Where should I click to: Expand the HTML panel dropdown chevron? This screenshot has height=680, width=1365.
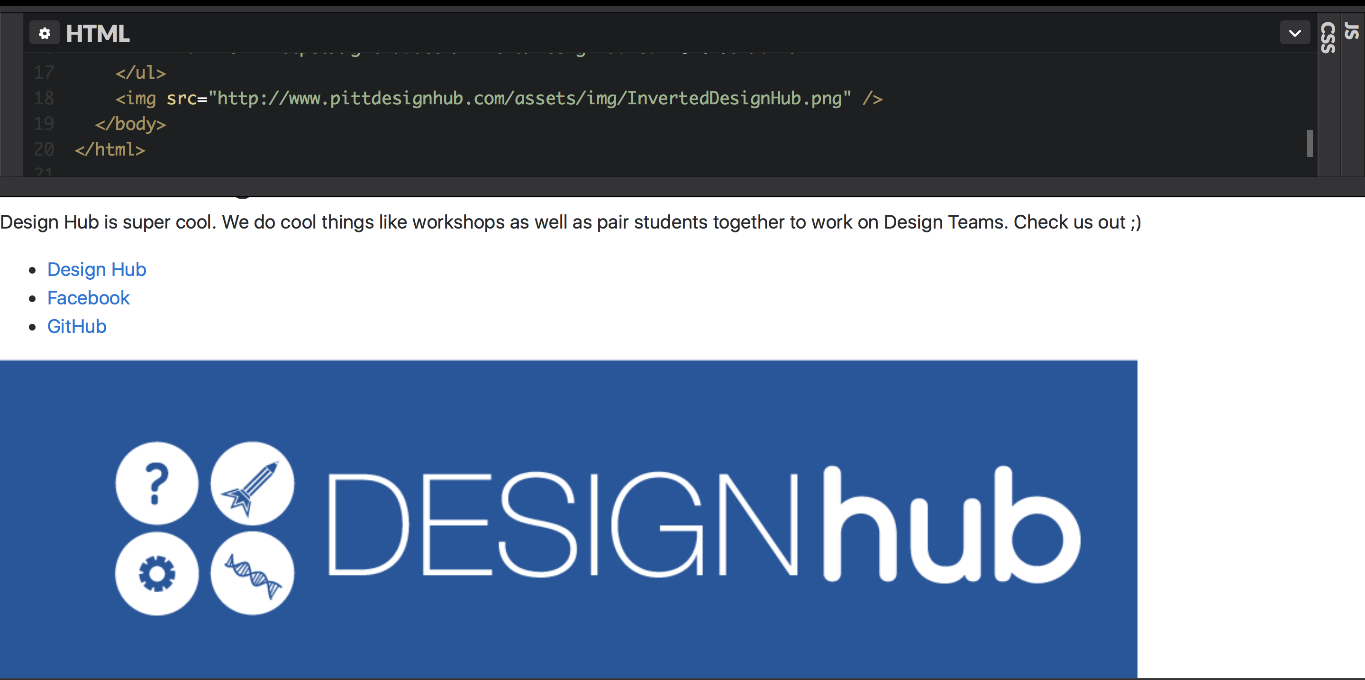(x=1294, y=33)
